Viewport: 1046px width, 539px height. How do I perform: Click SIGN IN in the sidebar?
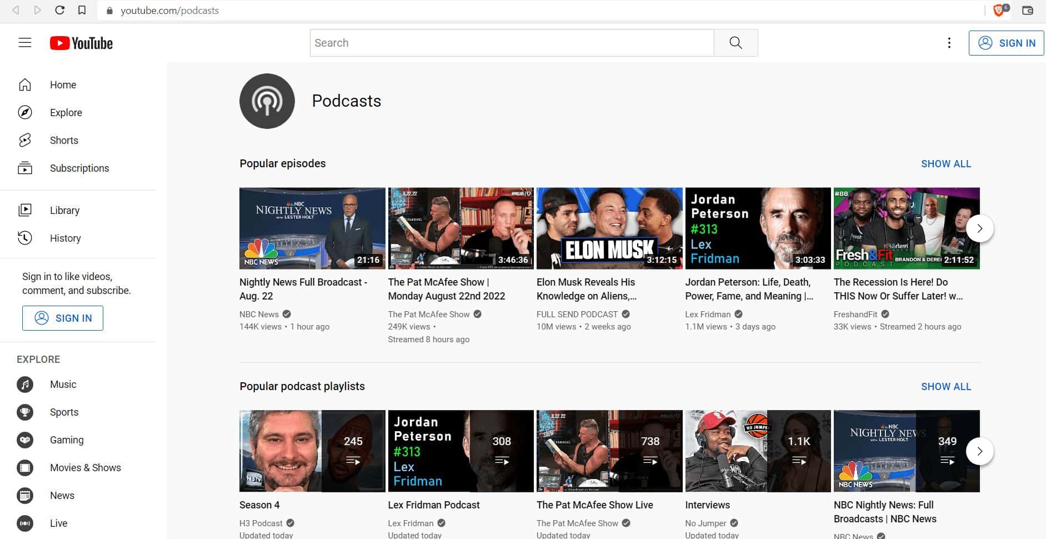point(63,318)
